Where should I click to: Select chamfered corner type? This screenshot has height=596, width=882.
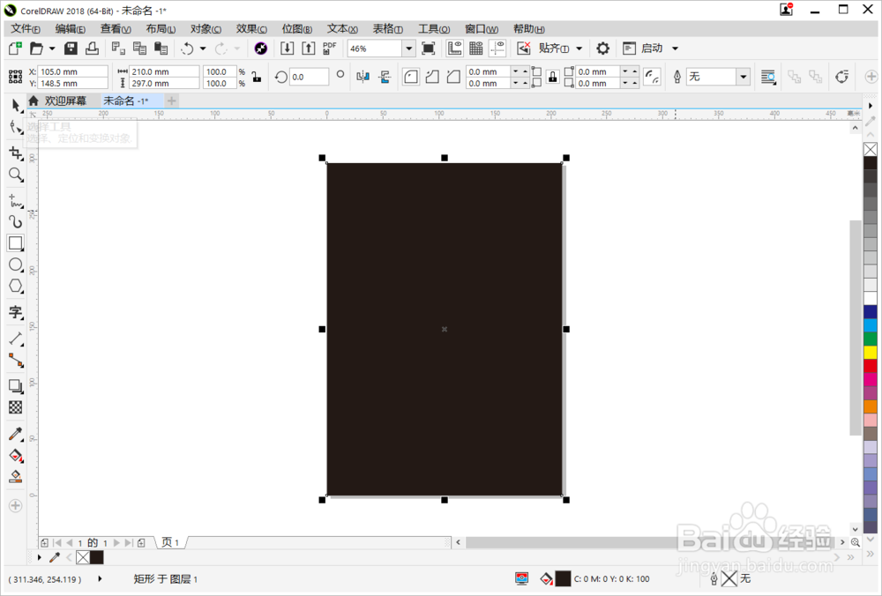(453, 77)
